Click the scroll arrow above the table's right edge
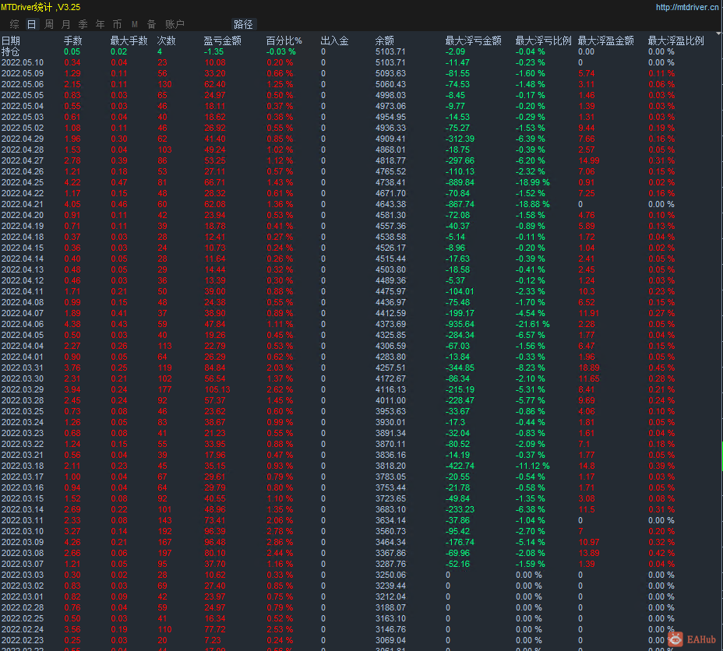This screenshot has width=723, height=651. click(718, 33)
